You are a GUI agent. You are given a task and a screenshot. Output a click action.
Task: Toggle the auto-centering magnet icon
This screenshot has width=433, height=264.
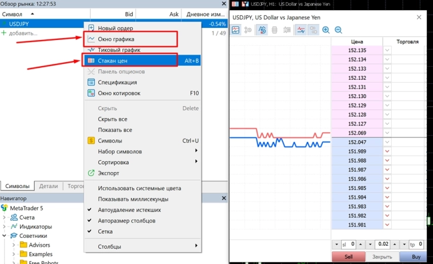click(262, 30)
